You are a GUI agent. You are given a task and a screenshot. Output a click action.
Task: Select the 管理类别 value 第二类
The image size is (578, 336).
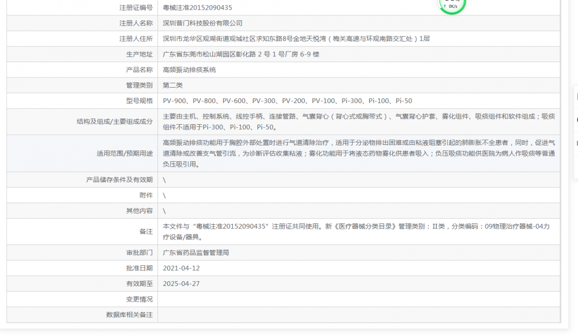tap(172, 85)
